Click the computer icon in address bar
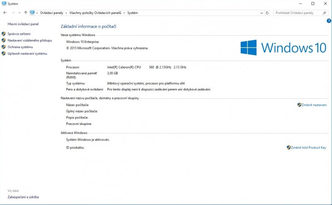 tap(32, 13)
